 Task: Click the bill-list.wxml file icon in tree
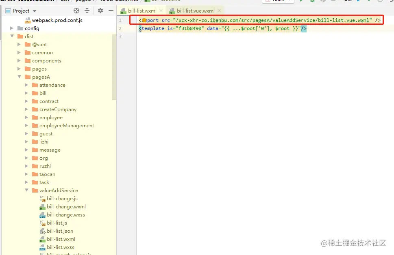42,239
